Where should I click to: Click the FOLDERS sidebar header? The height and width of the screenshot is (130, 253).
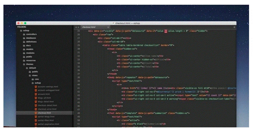[x=22, y=27]
